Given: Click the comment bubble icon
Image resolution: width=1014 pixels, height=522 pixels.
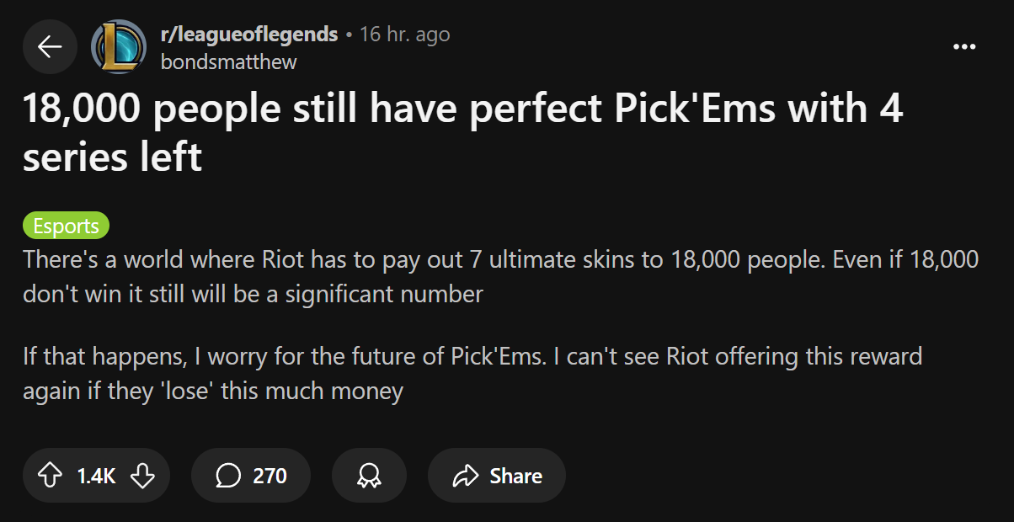Looking at the screenshot, I should click(228, 476).
